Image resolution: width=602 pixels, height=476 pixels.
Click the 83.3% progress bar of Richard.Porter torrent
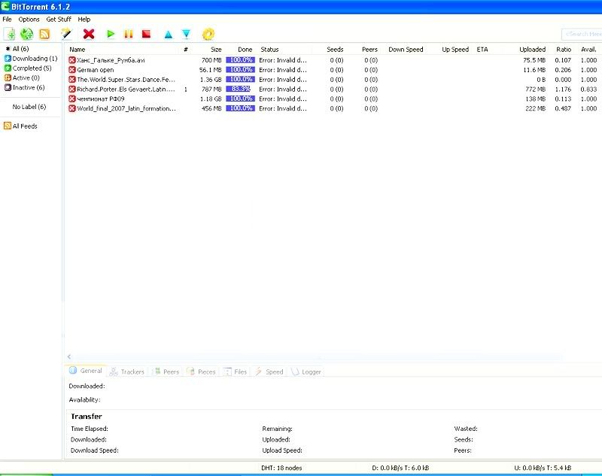coord(241,89)
